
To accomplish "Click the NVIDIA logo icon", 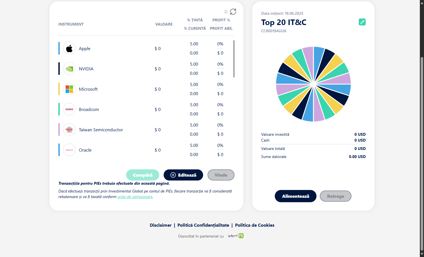I will pyautogui.click(x=69, y=69).
